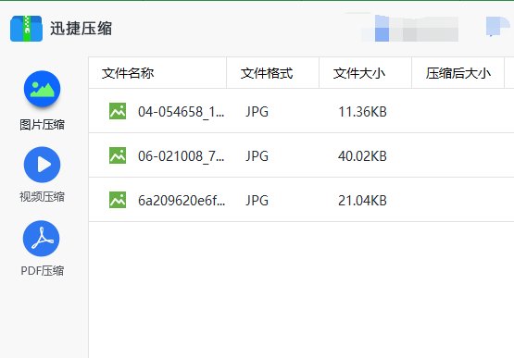Select file name 04-054658_1...
Screen dimensions: 514x358
(182, 112)
